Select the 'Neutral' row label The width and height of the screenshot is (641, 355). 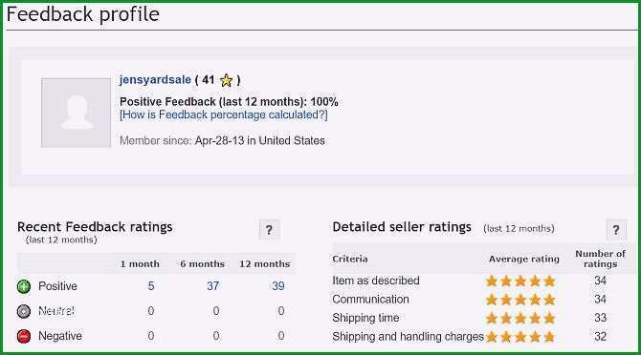point(56,311)
